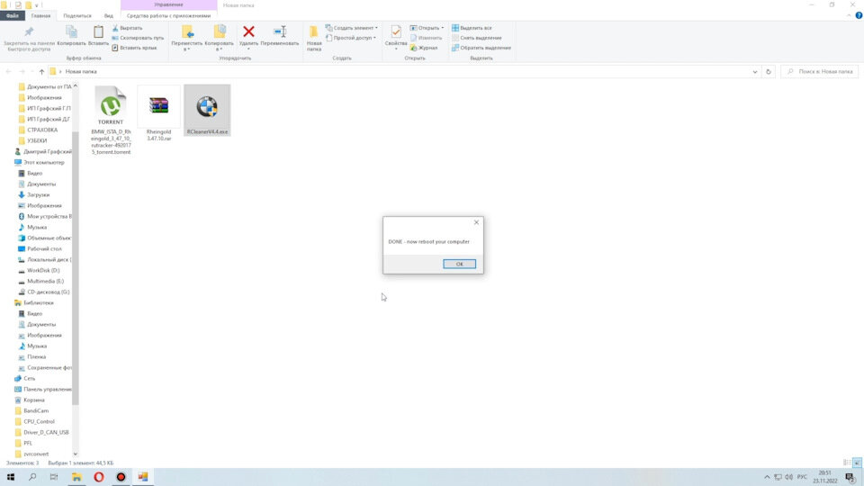
Task: Open the Share ribbon tab
Action: pyautogui.click(x=77, y=16)
